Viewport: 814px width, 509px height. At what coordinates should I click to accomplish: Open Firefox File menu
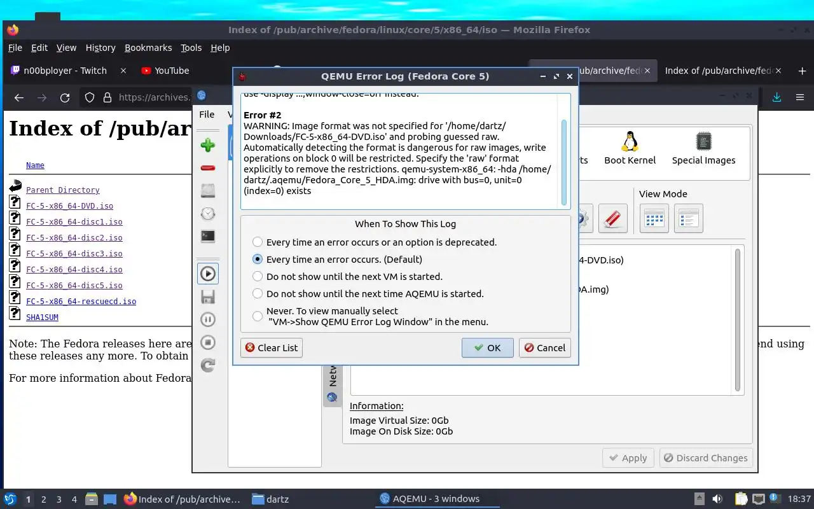15,48
